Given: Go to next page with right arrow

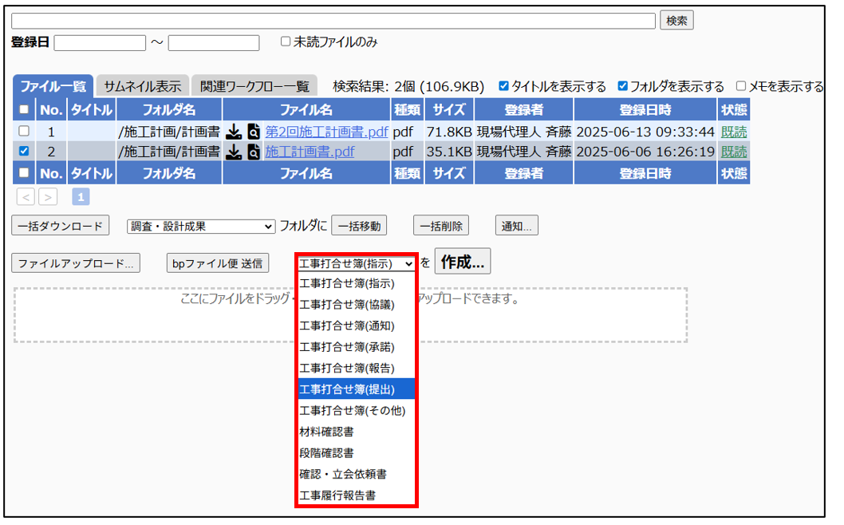Looking at the screenshot, I should click(x=48, y=196).
